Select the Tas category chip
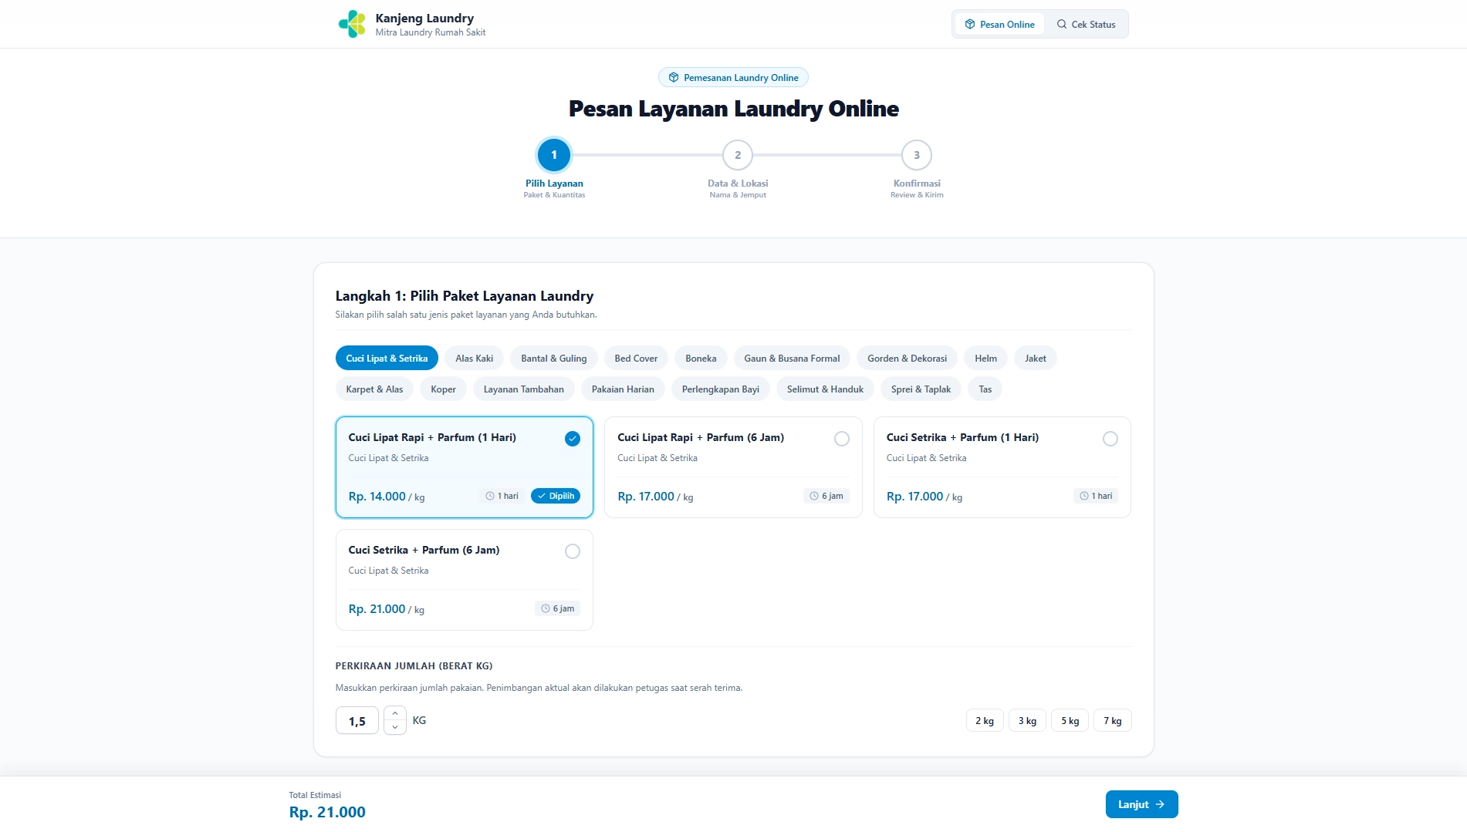Screen dimensions: 1467x832 click(985, 389)
